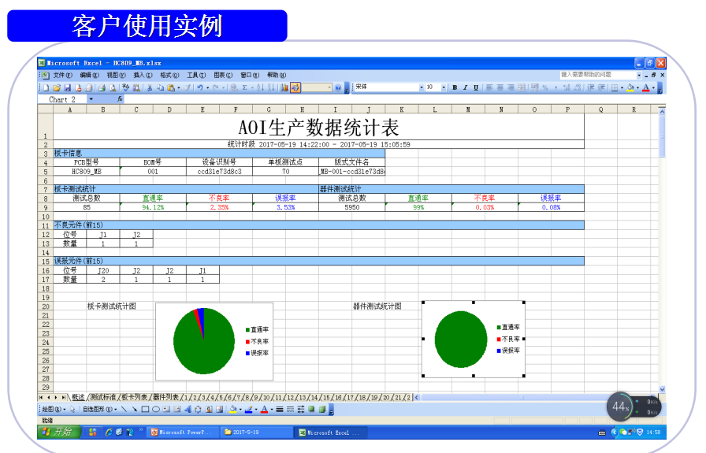The height and width of the screenshot is (453, 706).
Task: Open the Chart Wizard icon
Action: (284, 87)
